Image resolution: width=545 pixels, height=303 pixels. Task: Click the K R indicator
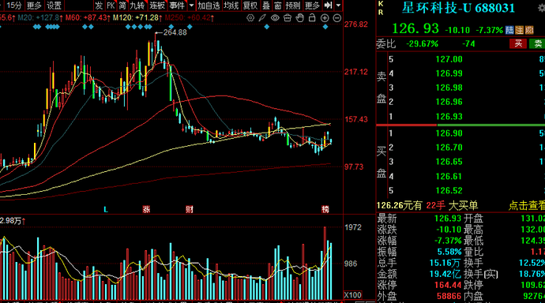(x=381, y=8)
